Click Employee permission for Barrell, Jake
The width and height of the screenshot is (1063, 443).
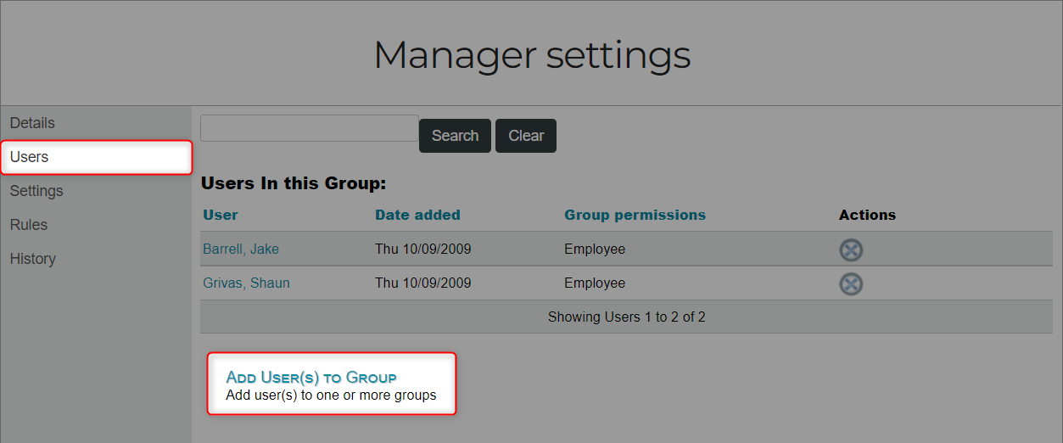[595, 250]
